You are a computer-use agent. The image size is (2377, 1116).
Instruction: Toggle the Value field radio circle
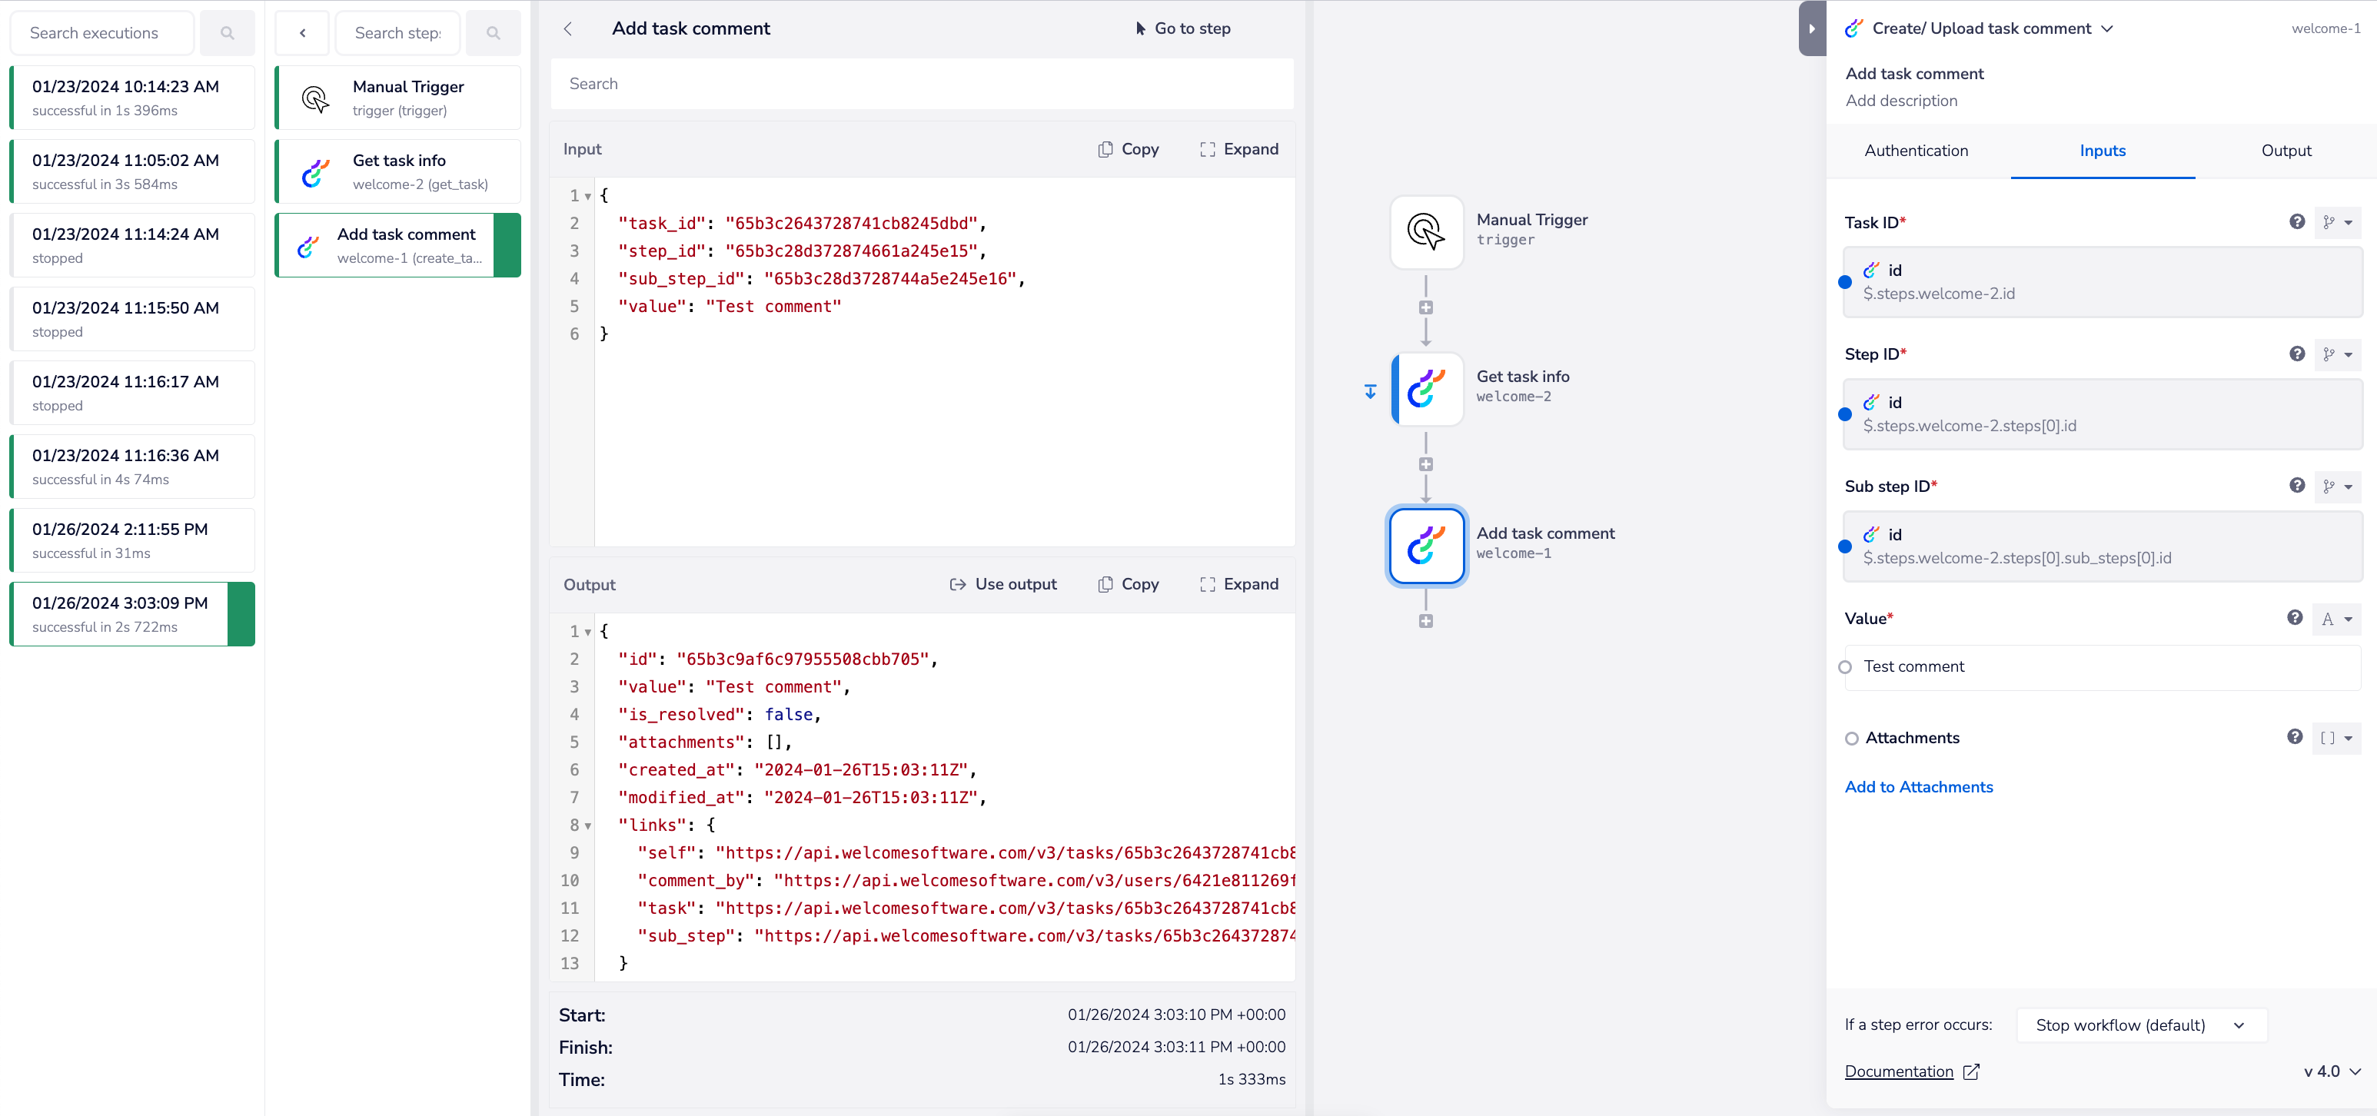coord(1844,667)
